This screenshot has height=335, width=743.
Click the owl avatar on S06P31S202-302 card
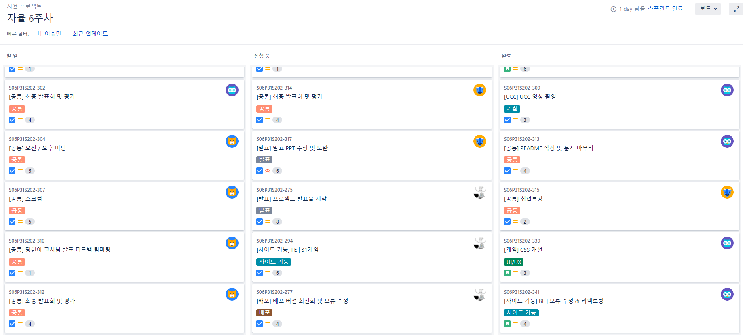232,90
